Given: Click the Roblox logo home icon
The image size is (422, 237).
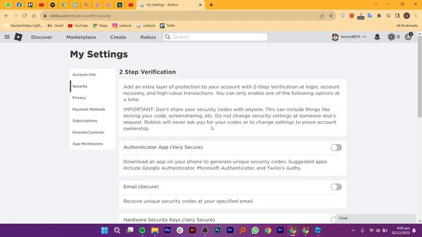Looking at the screenshot, I should coord(18,37).
